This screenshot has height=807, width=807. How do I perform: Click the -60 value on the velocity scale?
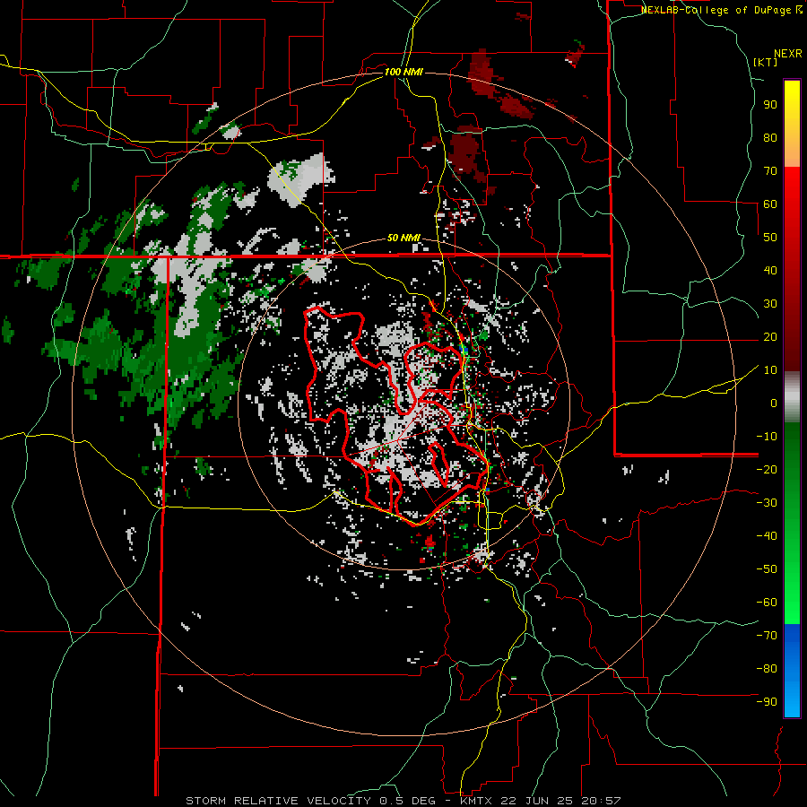pyautogui.click(x=767, y=603)
